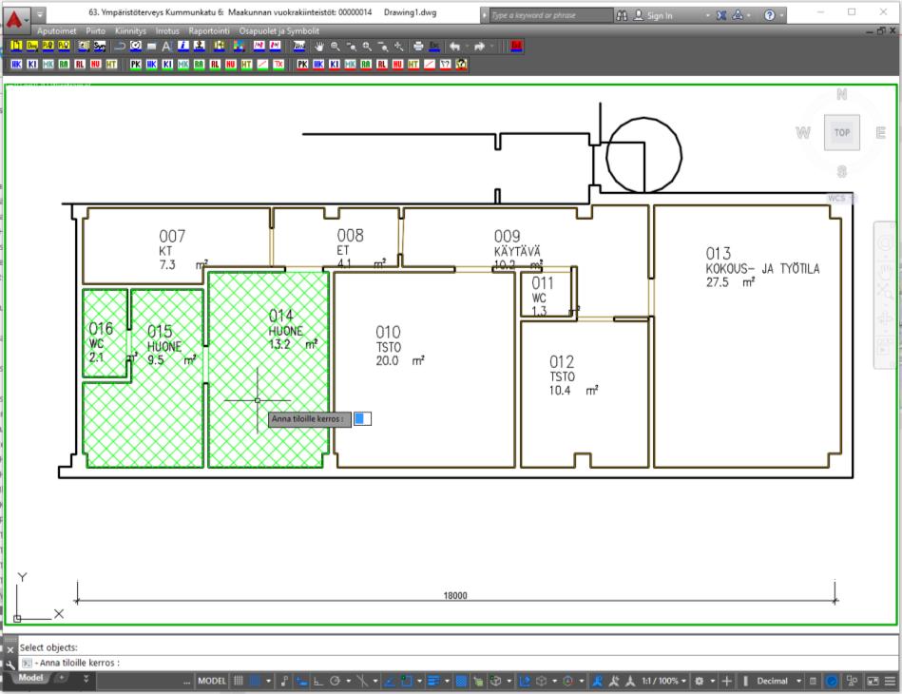Select the Model tab
The image size is (902, 694).
tap(29, 678)
